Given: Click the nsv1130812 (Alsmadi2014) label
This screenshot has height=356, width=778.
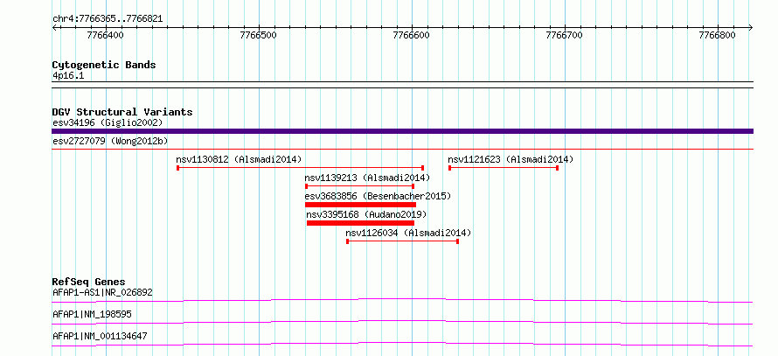Looking at the screenshot, I should tap(239, 159).
